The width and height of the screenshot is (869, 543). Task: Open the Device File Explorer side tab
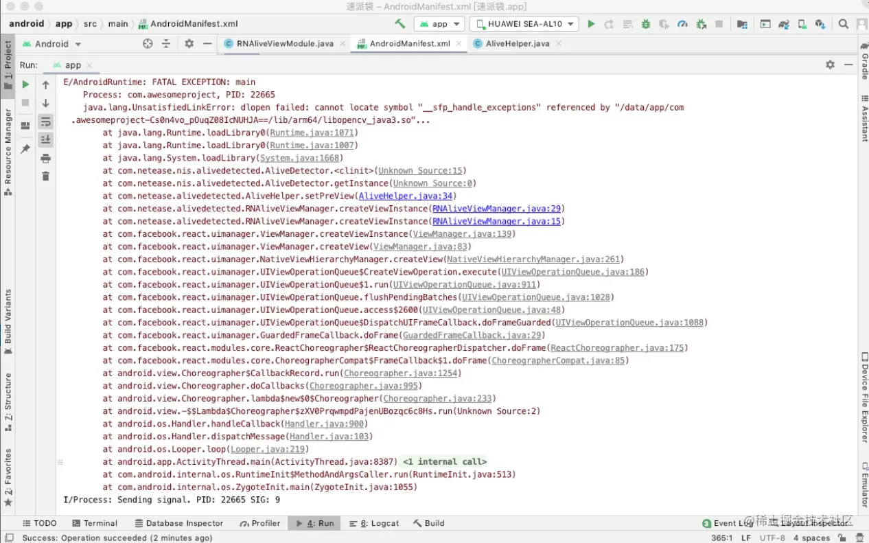[864, 397]
